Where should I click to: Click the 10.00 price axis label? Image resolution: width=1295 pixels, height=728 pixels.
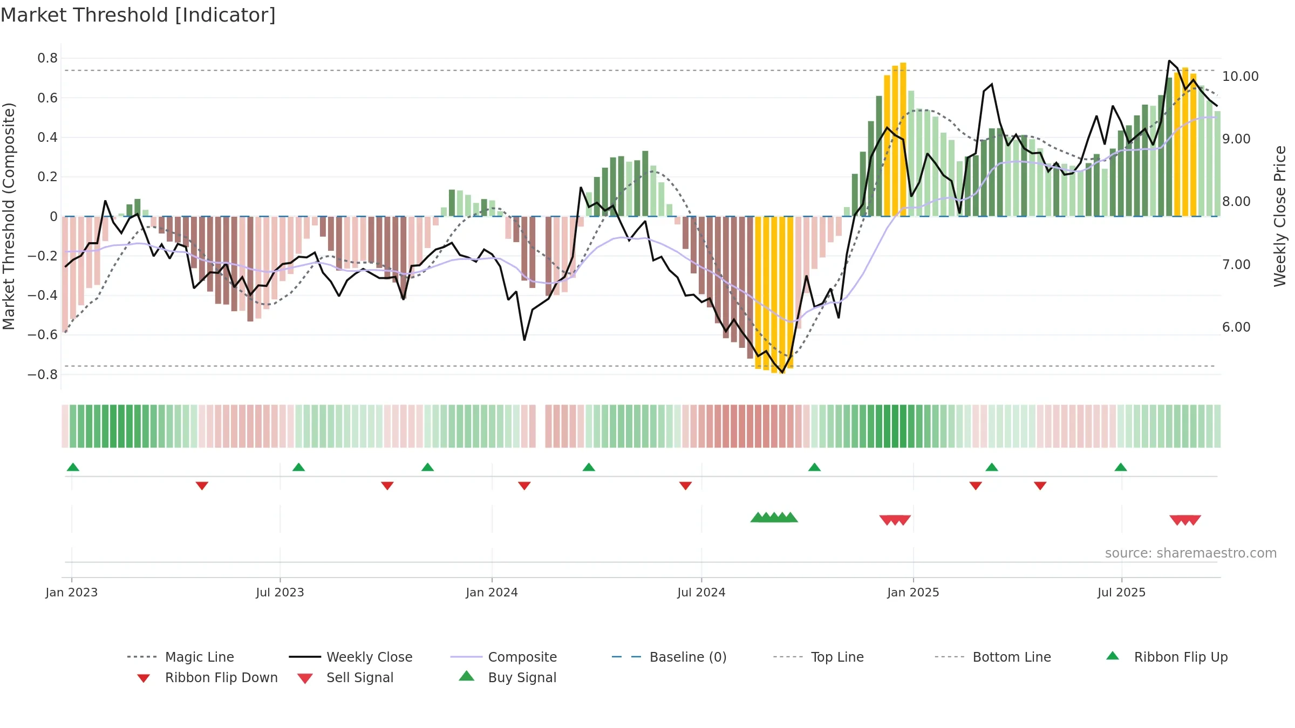coord(1241,77)
